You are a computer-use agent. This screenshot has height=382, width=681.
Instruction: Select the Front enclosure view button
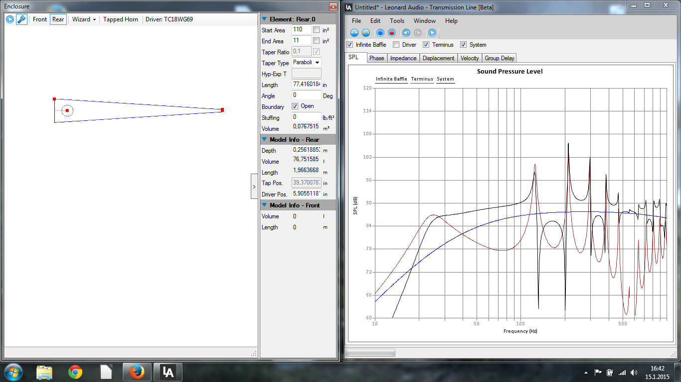coord(40,19)
